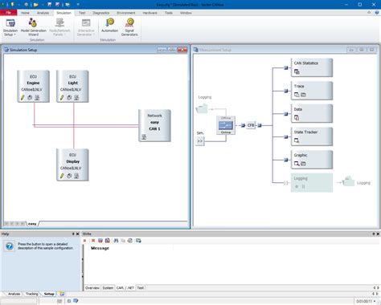The image size is (381, 305).
Task: Clear the Write window with red X icon
Action: [93, 241]
